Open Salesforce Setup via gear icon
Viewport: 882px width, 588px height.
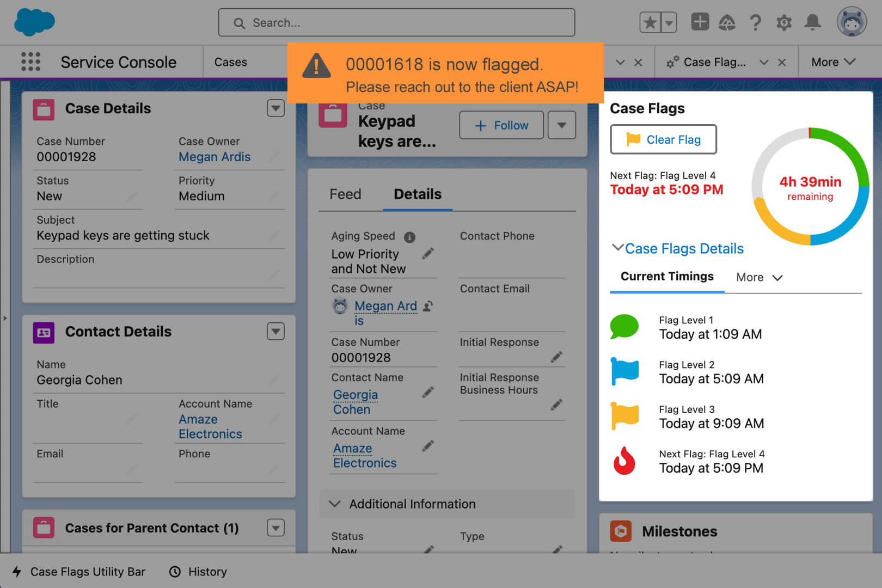coord(784,22)
